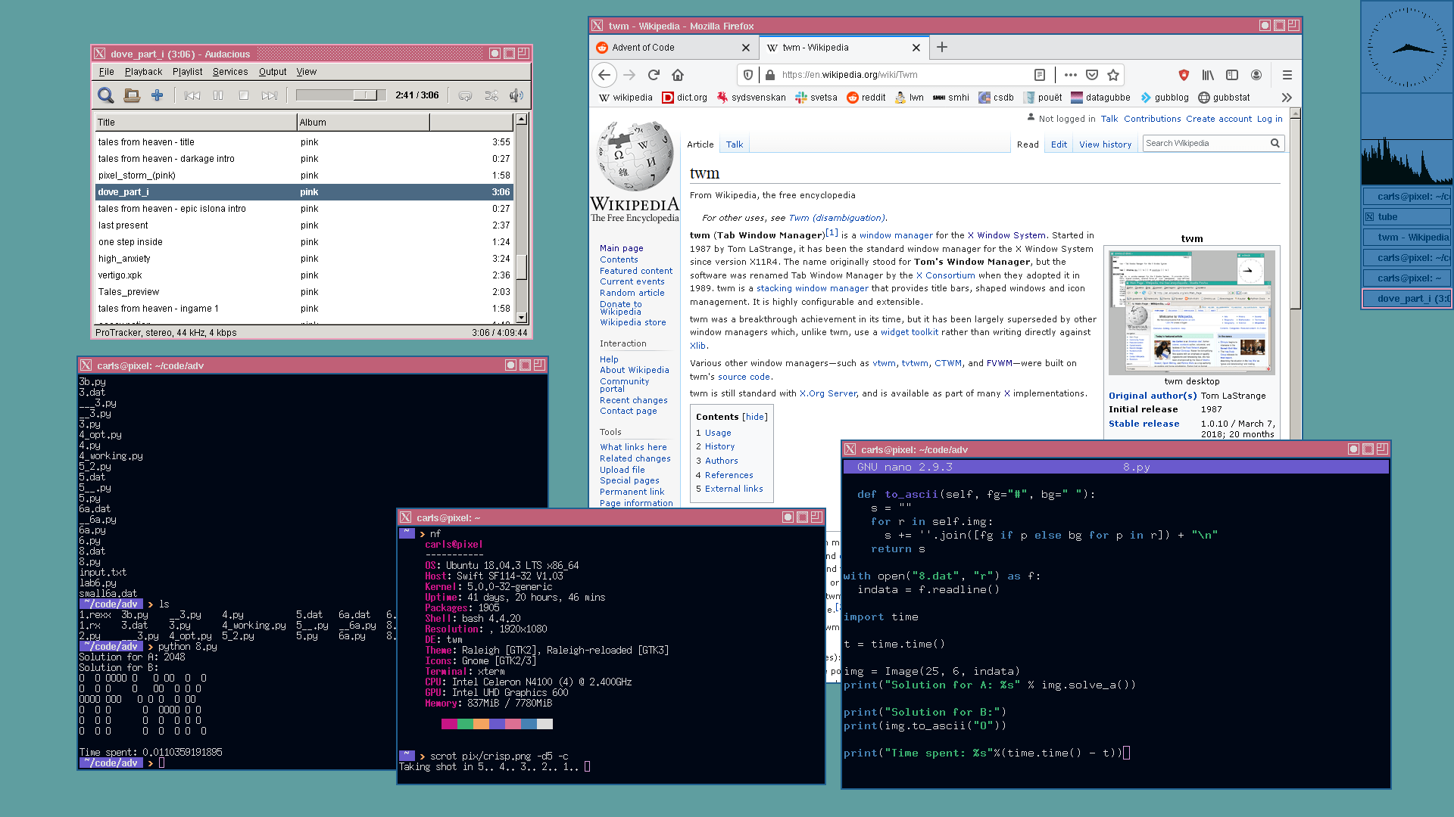This screenshot has height=817, width=1454.
Task: Open page actions three-dots menu in address bar
Action: [x=1070, y=75]
